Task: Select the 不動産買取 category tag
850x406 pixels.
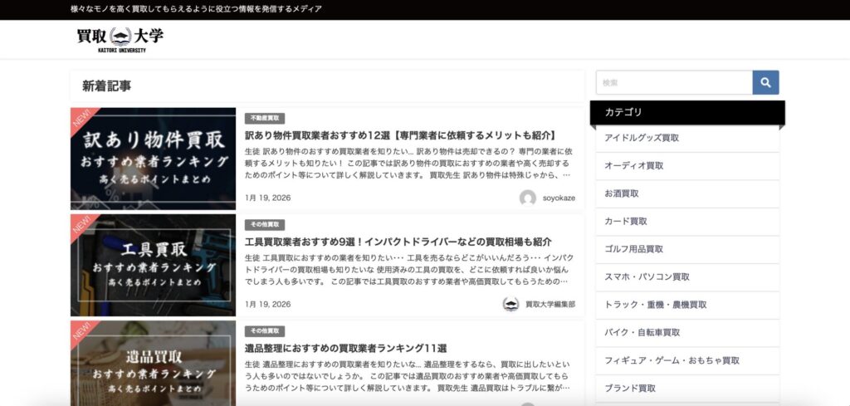Action: coord(265,119)
